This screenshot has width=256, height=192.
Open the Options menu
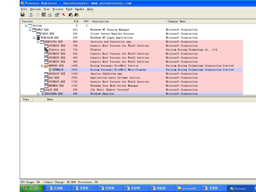click(35, 9)
